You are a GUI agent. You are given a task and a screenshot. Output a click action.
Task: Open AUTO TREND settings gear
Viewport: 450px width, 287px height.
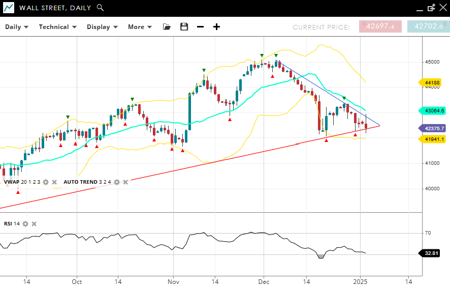point(117,182)
